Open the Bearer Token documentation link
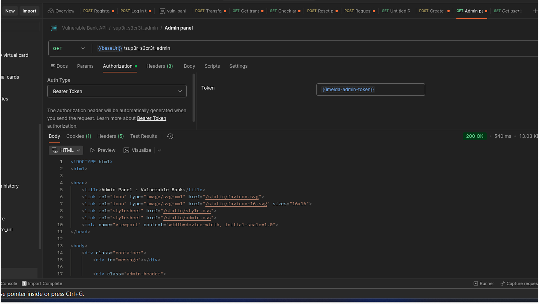The image size is (539, 304). click(x=151, y=118)
